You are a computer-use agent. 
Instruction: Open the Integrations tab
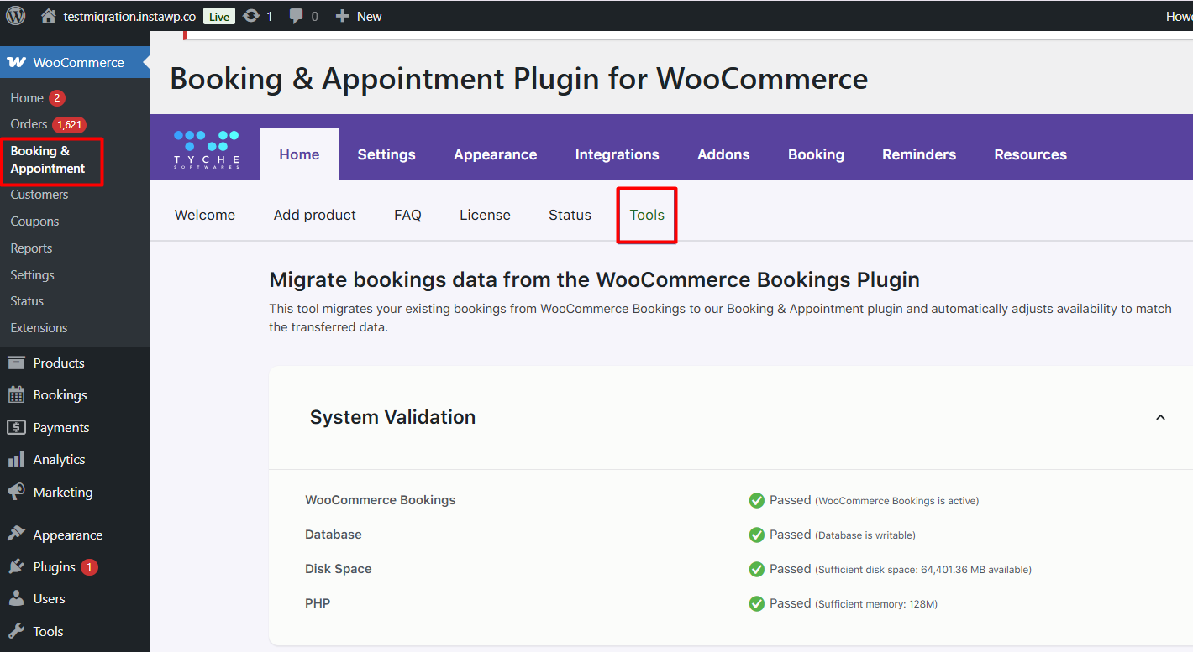click(617, 154)
